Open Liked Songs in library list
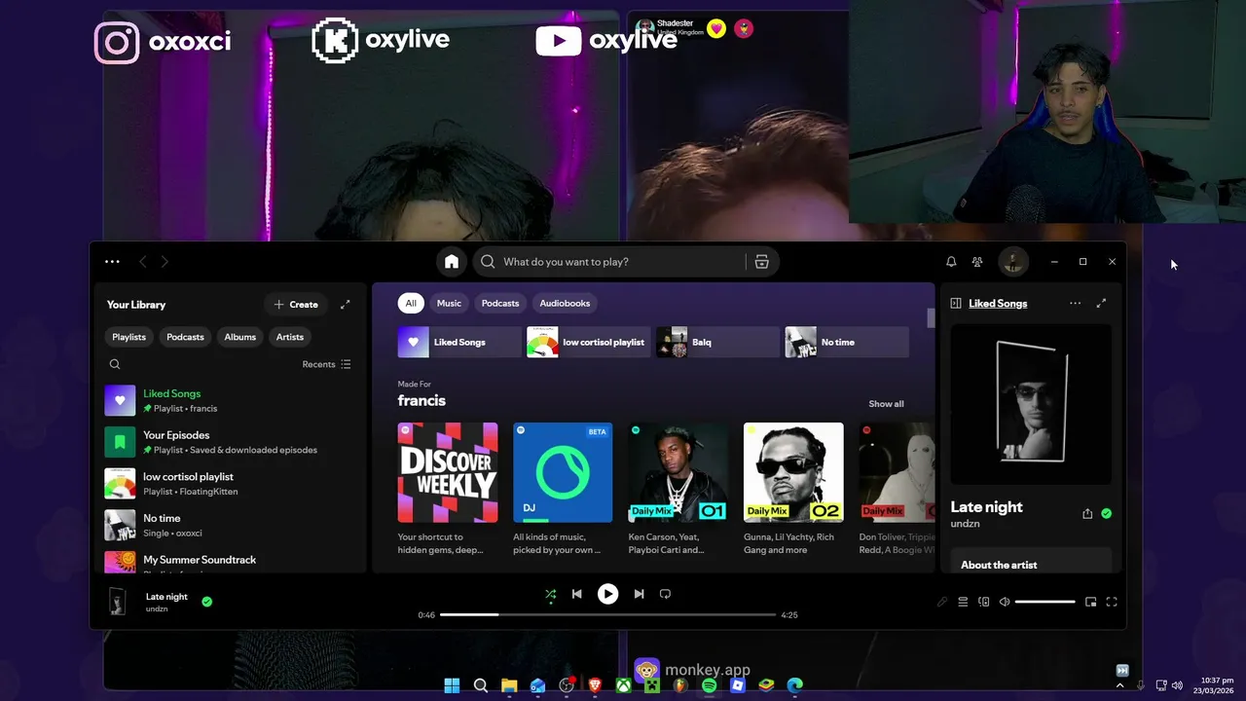Viewport: 1246px width, 701px height. click(x=231, y=400)
